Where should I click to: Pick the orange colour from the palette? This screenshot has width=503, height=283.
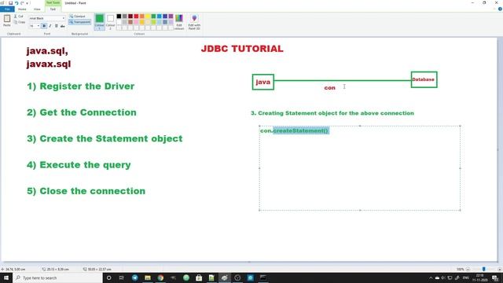[142, 16]
